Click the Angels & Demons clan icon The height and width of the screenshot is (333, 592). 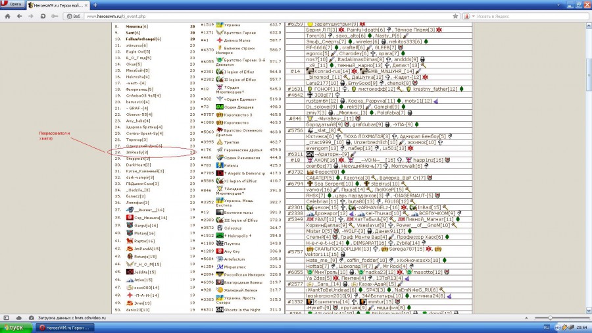pos(219,173)
